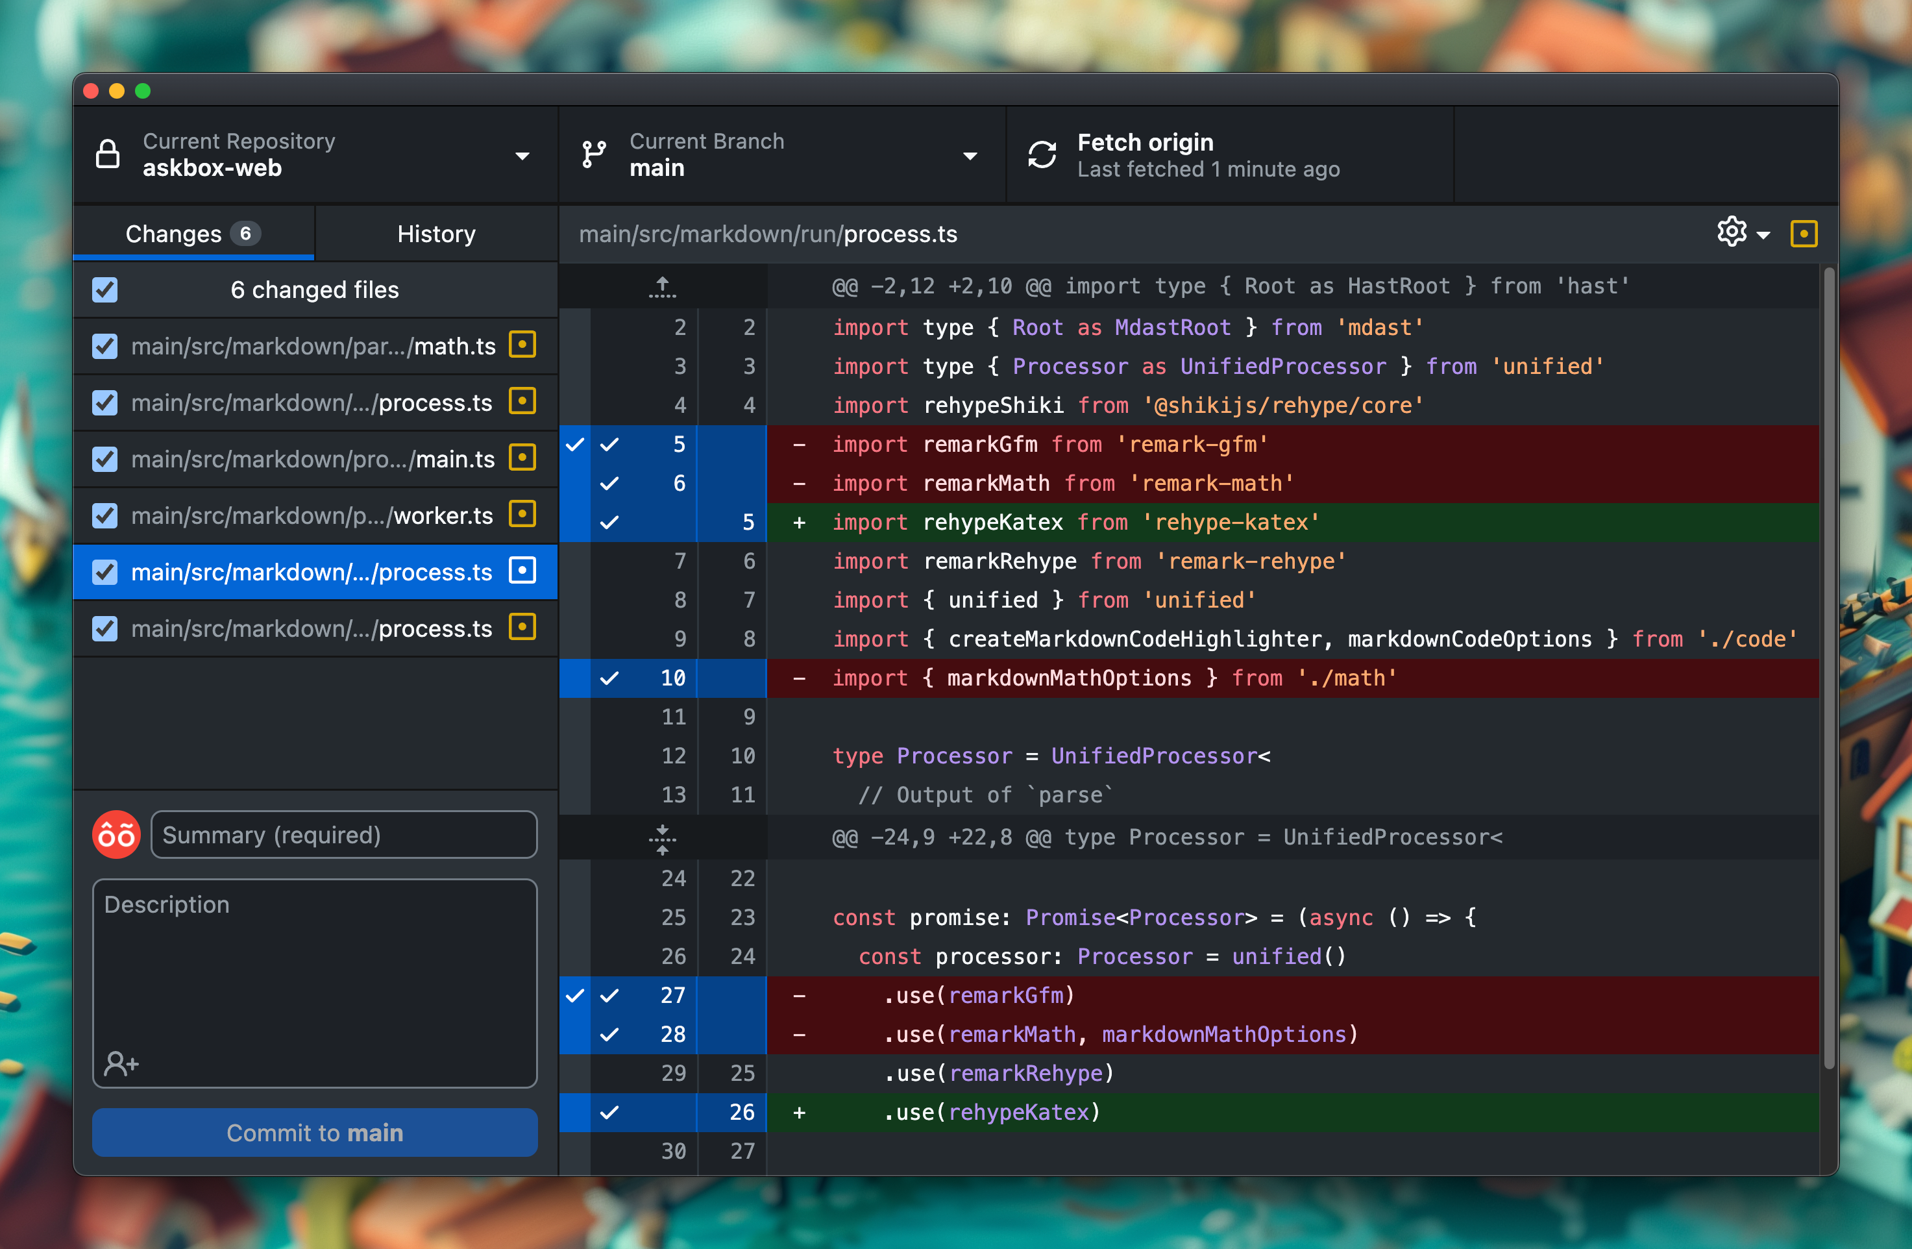Screen dimensions: 1912x1249
Task: Click the '6 changed files' label
Action: pos(315,290)
